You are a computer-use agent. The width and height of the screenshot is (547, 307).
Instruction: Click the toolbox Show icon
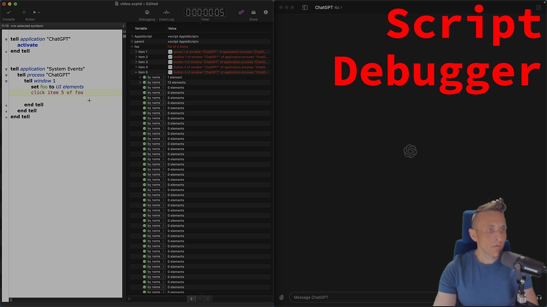(253, 12)
